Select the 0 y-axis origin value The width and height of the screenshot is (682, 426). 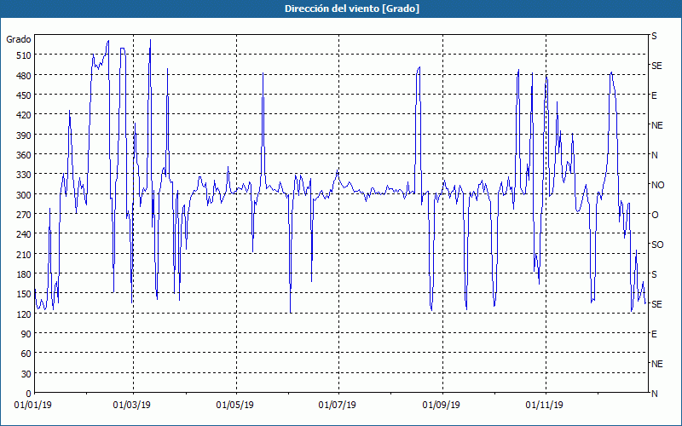(29, 394)
